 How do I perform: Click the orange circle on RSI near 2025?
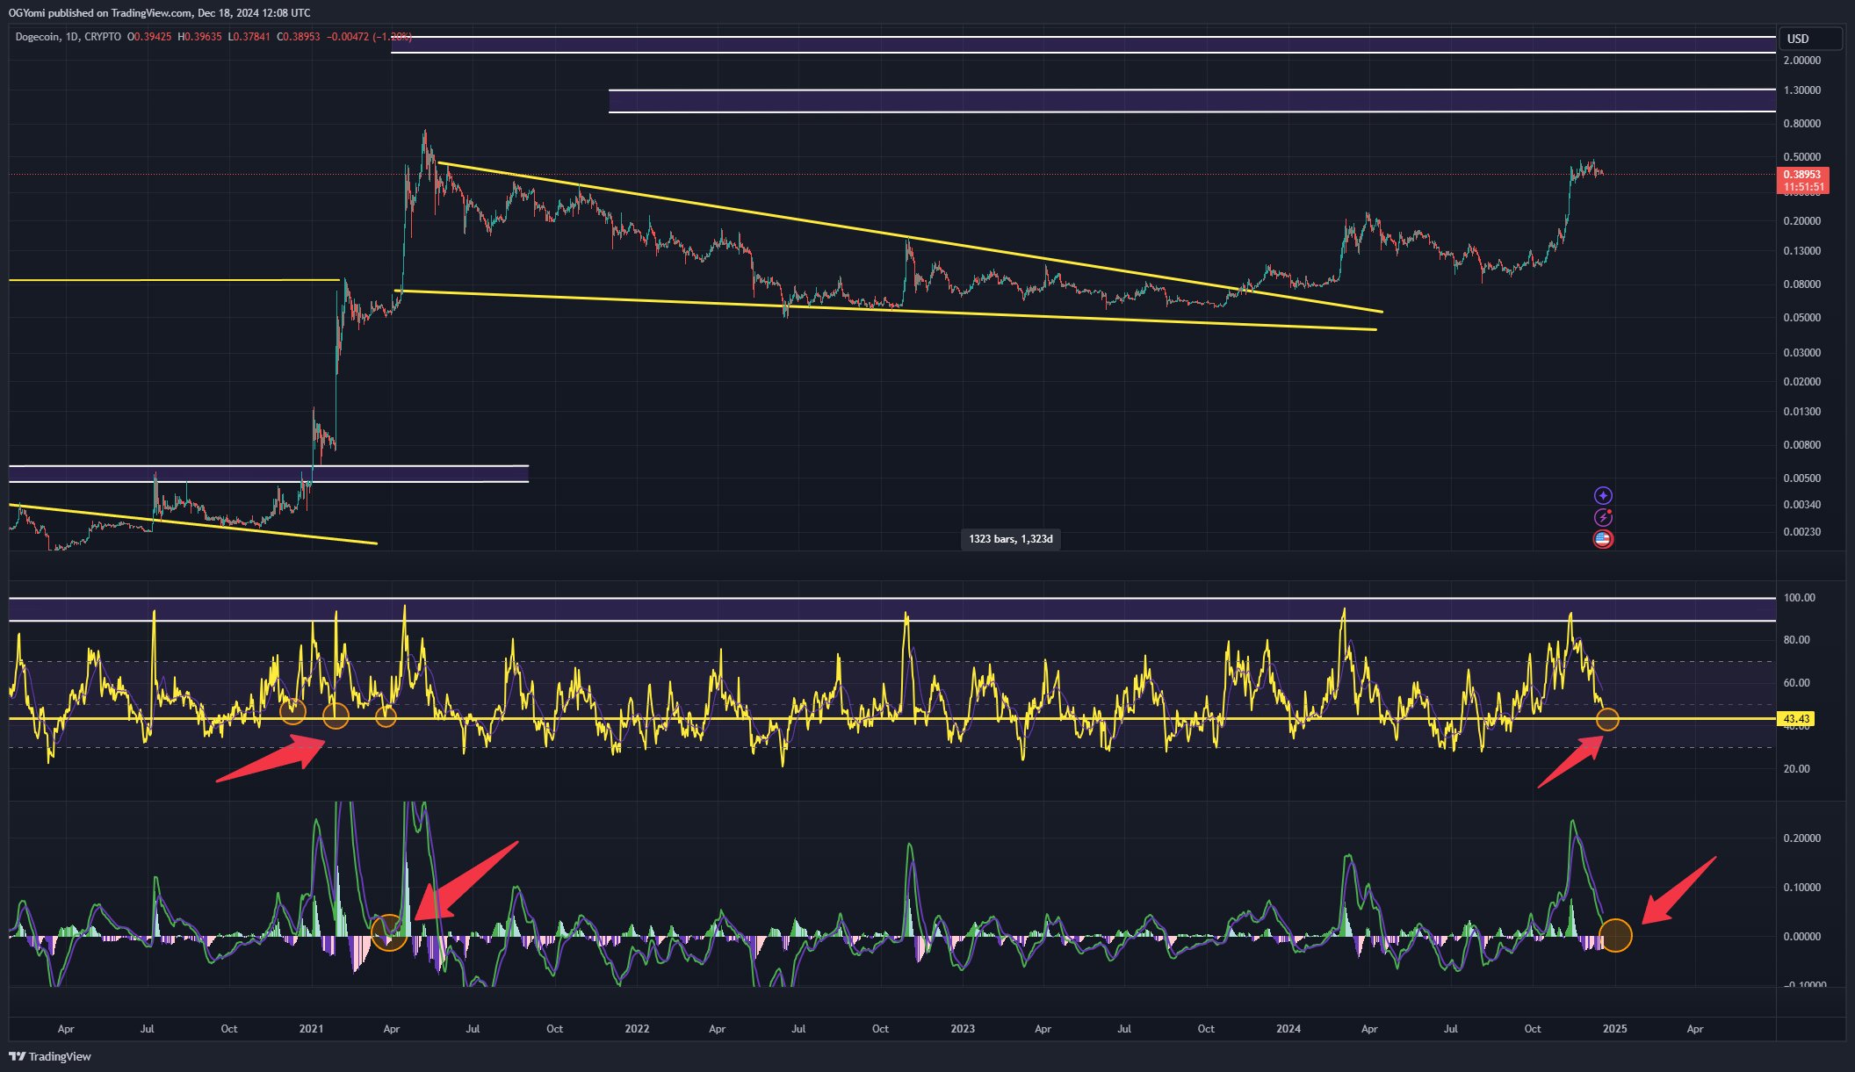[1607, 720]
